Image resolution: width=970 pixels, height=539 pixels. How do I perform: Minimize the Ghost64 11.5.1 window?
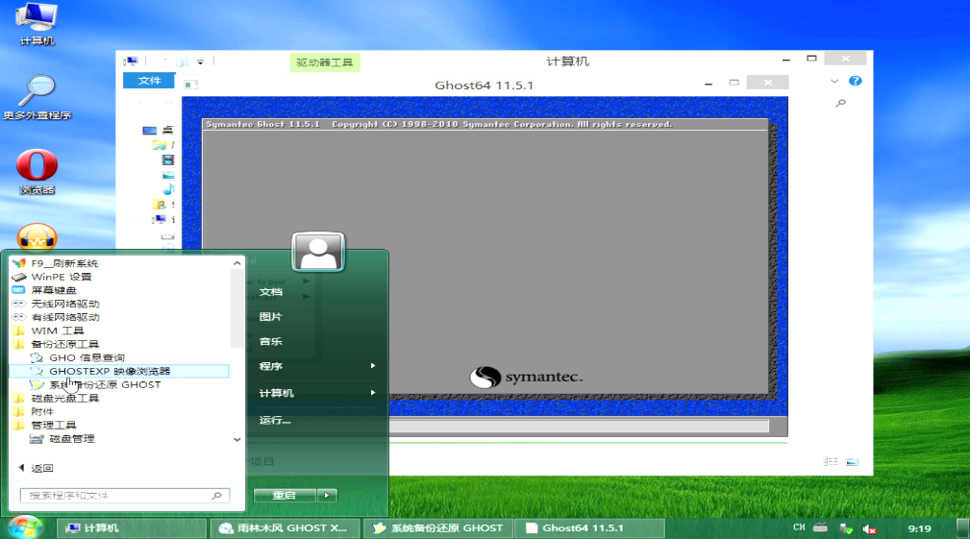pyautogui.click(x=709, y=84)
